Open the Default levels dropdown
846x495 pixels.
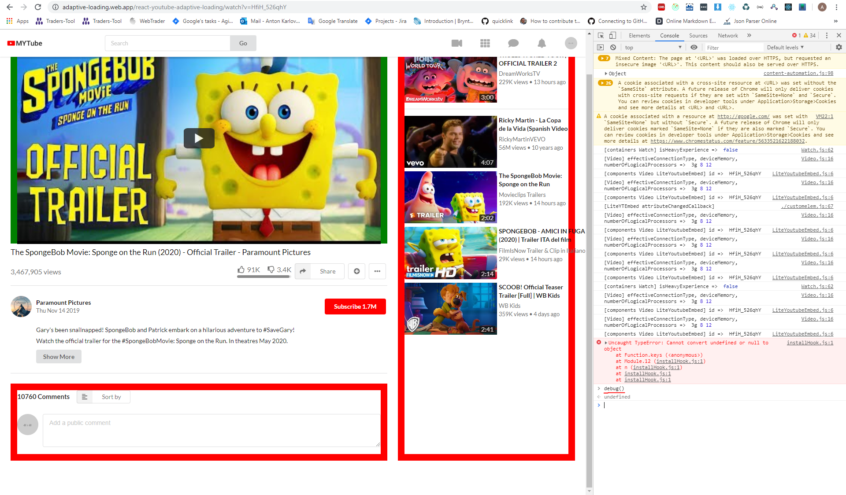pyautogui.click(x=786, y=47)
